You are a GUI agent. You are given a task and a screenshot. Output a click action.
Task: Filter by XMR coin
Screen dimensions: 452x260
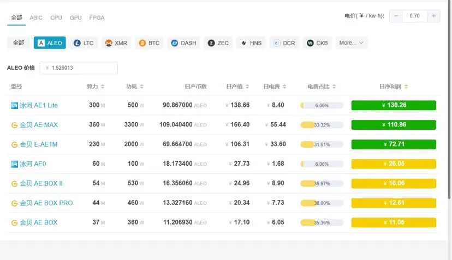(x=116, y=43)
